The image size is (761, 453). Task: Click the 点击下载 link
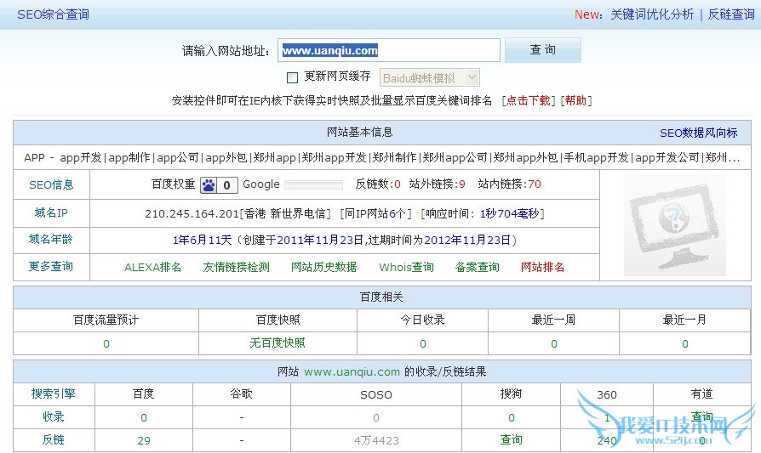tap(528, 100)
